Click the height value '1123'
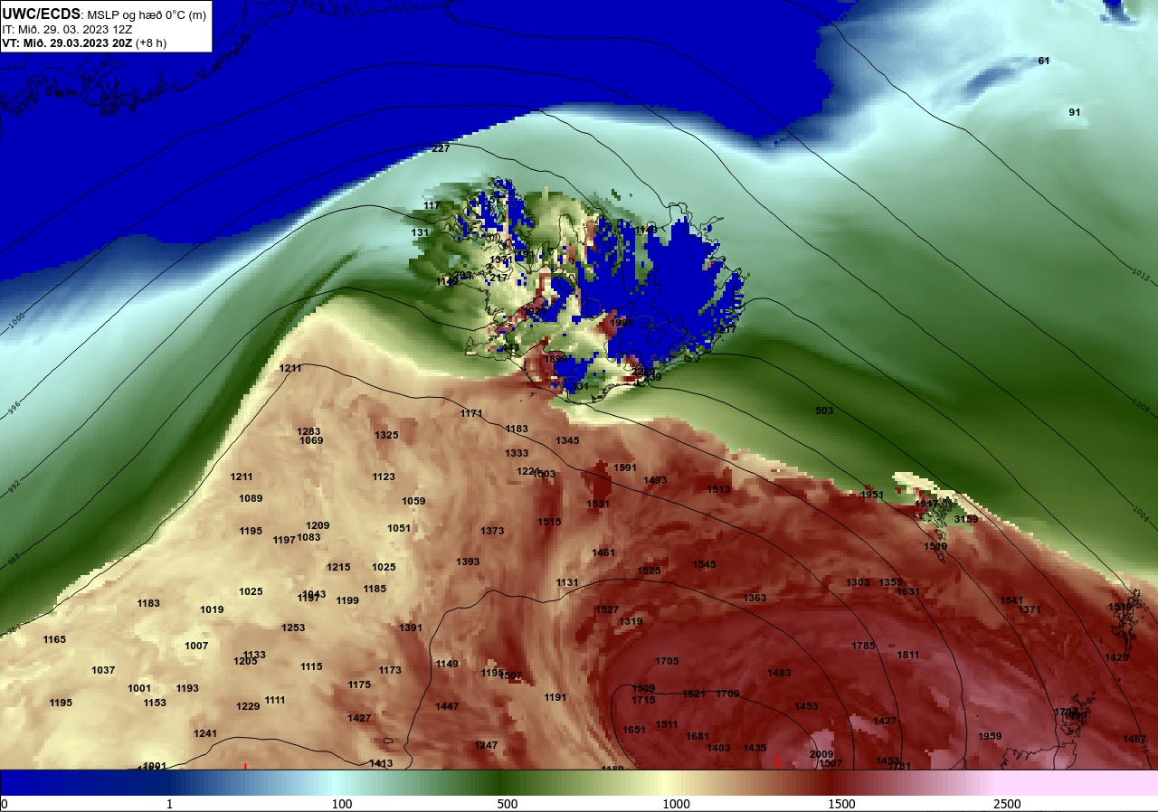The image size is (1158, 812). 384,477
